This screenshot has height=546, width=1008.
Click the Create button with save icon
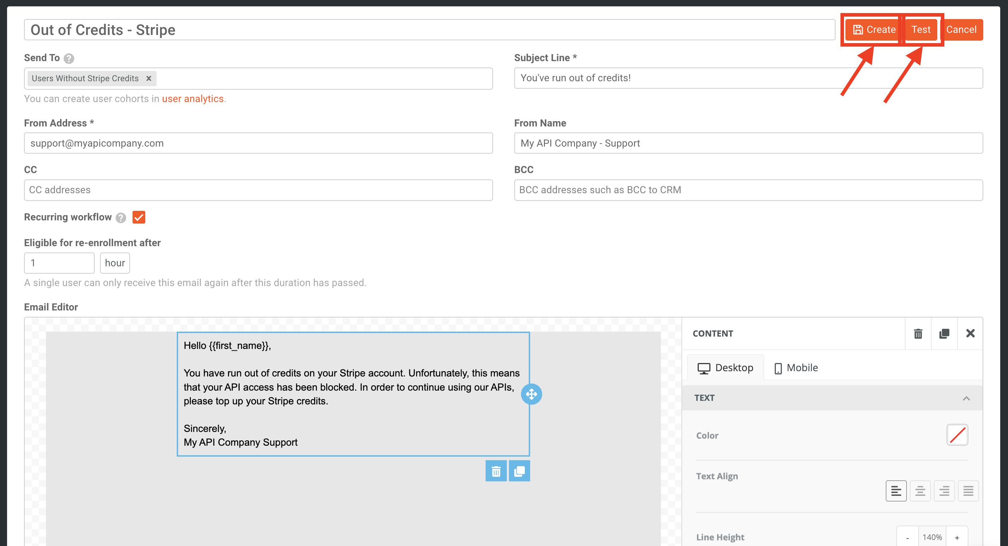click(873, 30)
